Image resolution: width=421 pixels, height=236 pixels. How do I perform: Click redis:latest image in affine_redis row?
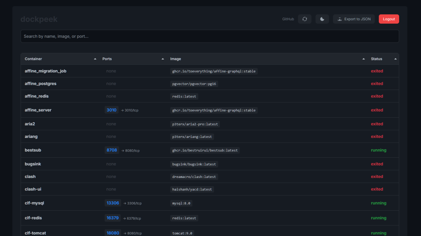tap(184, 96)
